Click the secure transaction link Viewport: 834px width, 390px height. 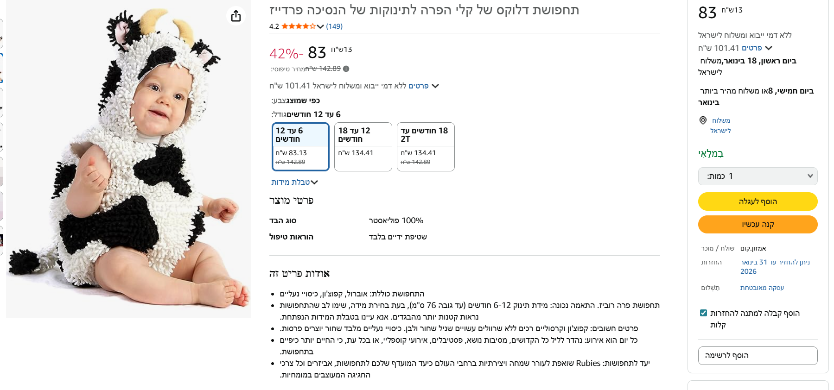click(762, 288)
